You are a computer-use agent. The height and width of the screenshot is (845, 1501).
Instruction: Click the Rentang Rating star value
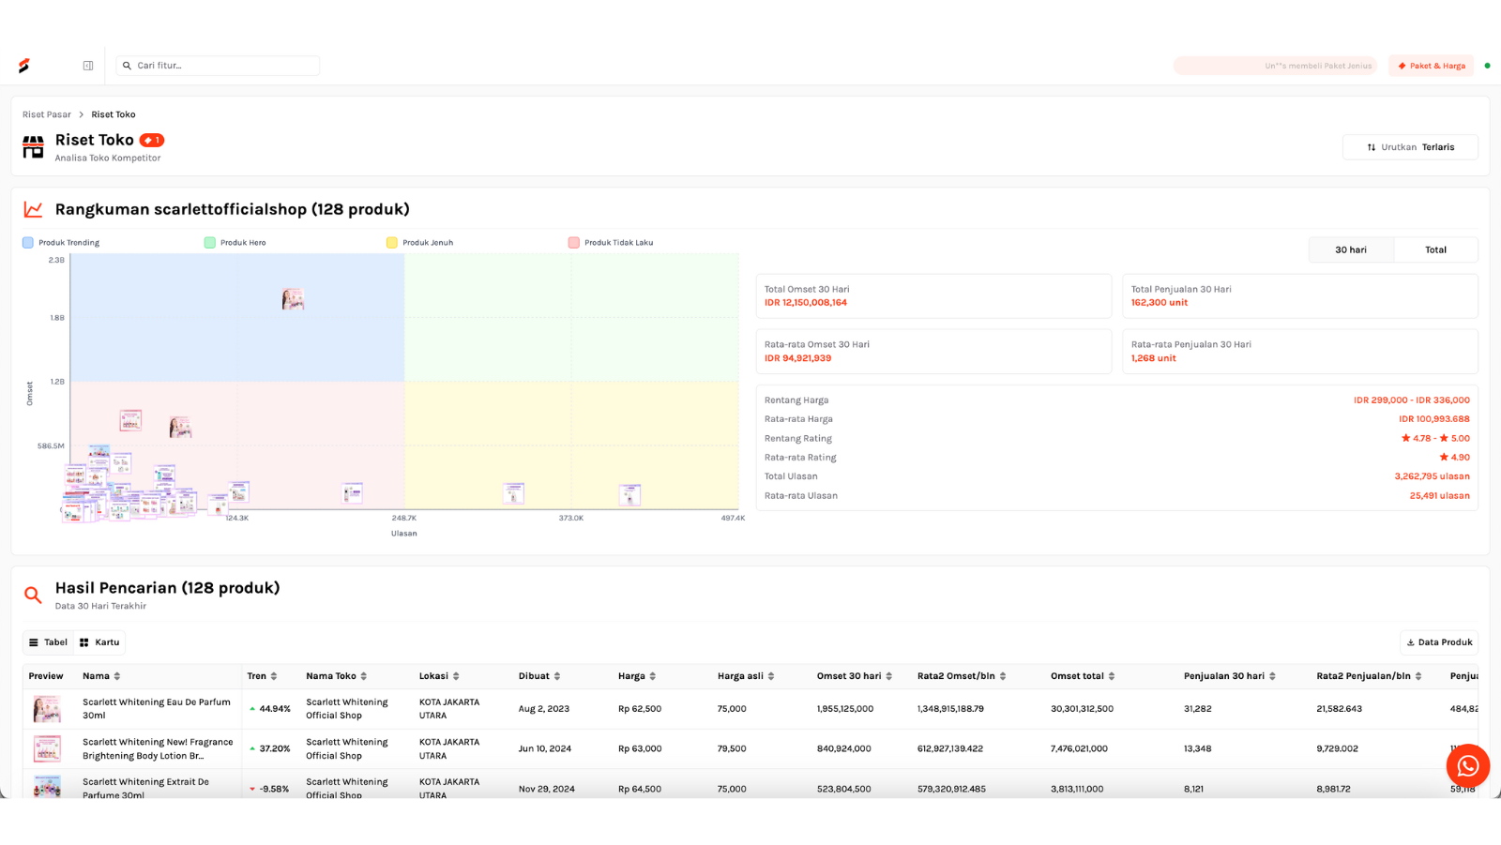(x=1435, y=439)
